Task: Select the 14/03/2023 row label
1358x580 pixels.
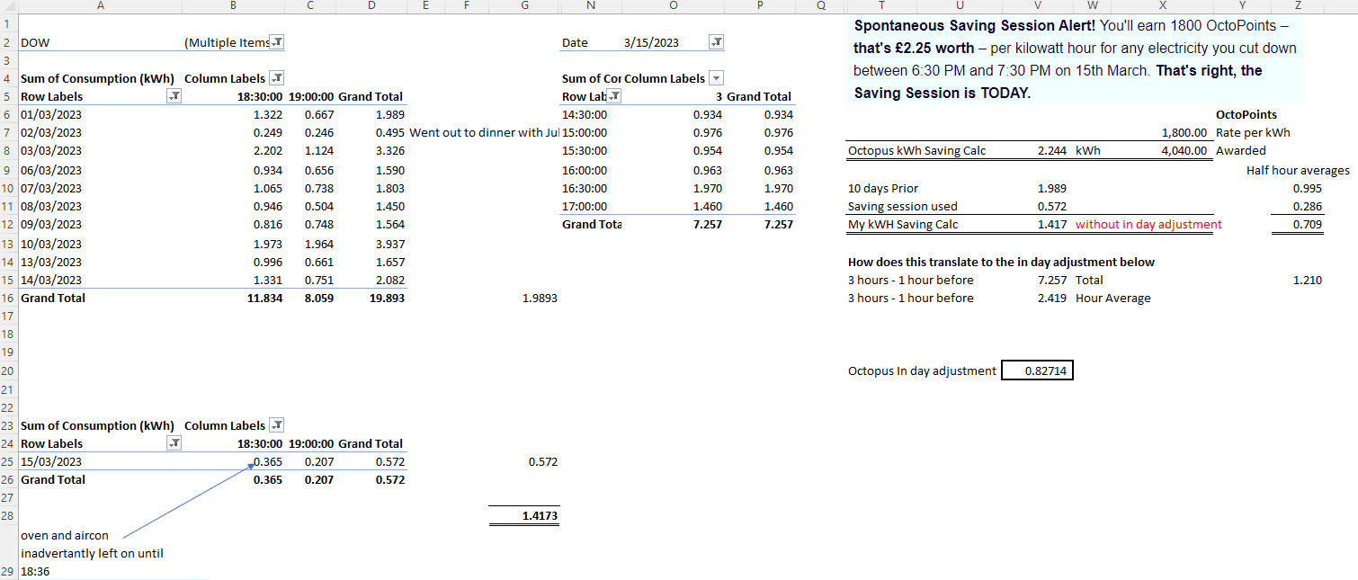Action: pos(51,280)
